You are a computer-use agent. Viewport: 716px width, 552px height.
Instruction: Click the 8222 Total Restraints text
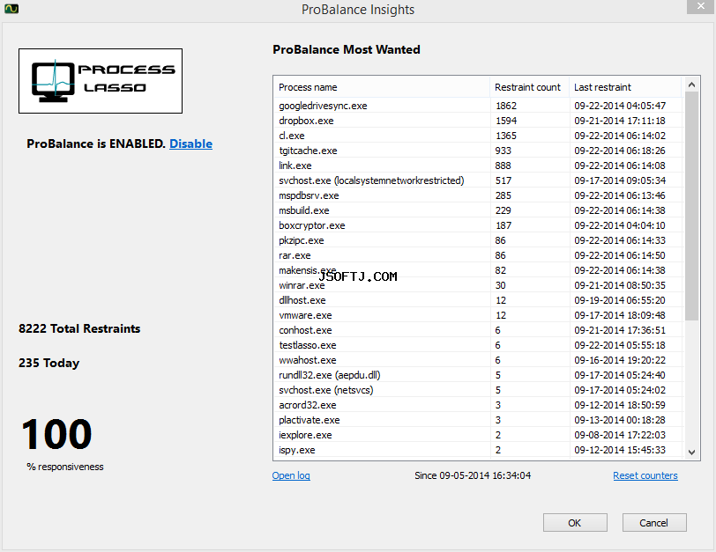pos(79,328)
